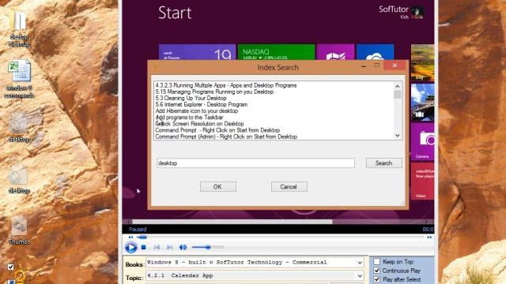Select '4.3.2.3 Running Multiple Apps' result
This screenshot has height=284, width=506.
[226, 85]
